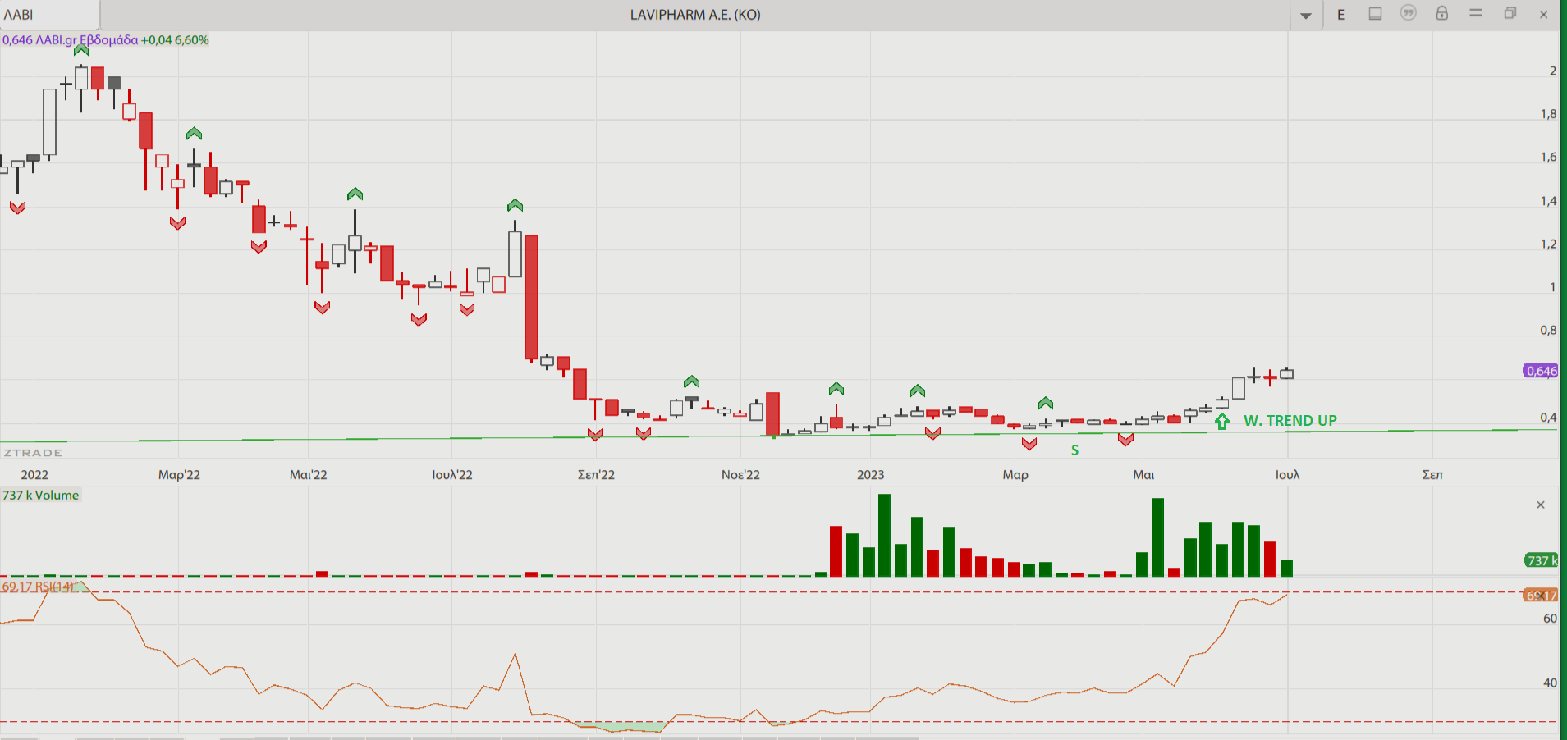Viewport: 1567px width, 740px height.
Task: Click the '737 k Volume' indicator label
Action: tap(41, 495)
